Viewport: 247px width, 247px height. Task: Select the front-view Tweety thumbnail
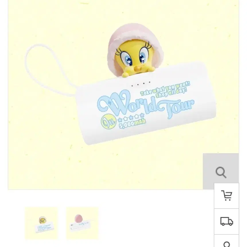coord(41,223)
